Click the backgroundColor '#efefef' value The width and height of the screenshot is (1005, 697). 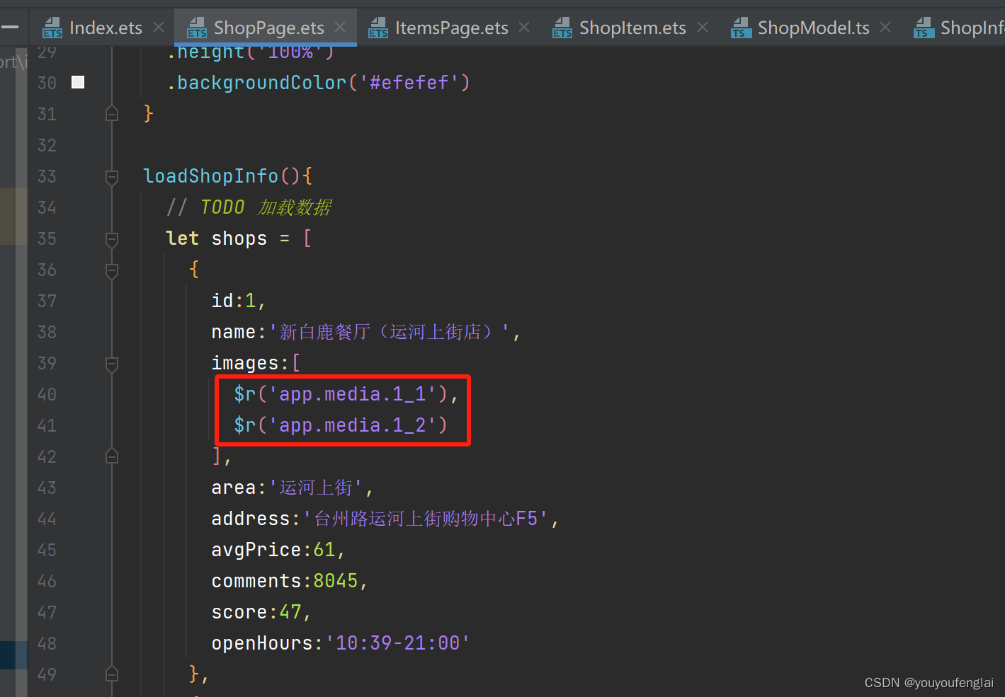(409, 83)
